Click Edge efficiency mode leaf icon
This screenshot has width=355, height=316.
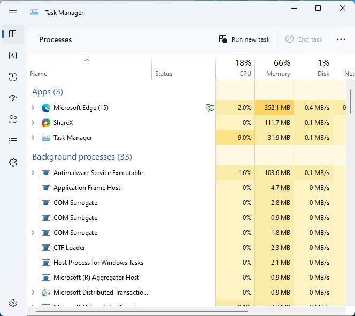point(210,108)
